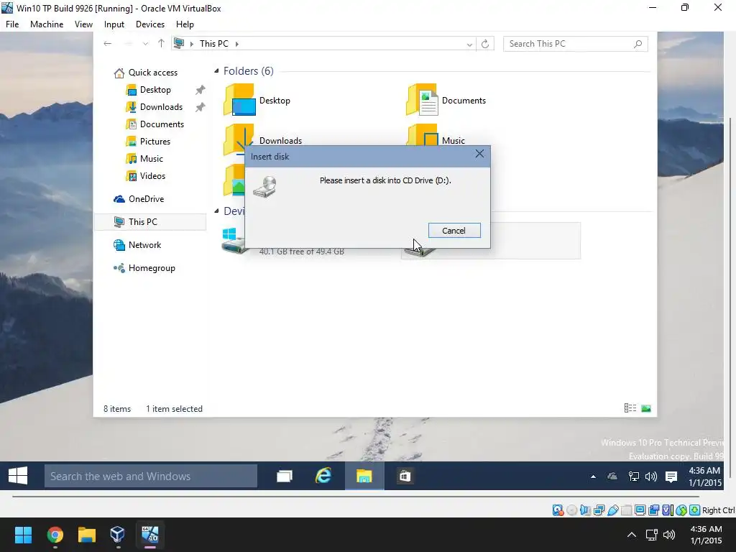Click the VirtualBox network adapters indicator
The image size is (736, 552).
coord(599,510)
